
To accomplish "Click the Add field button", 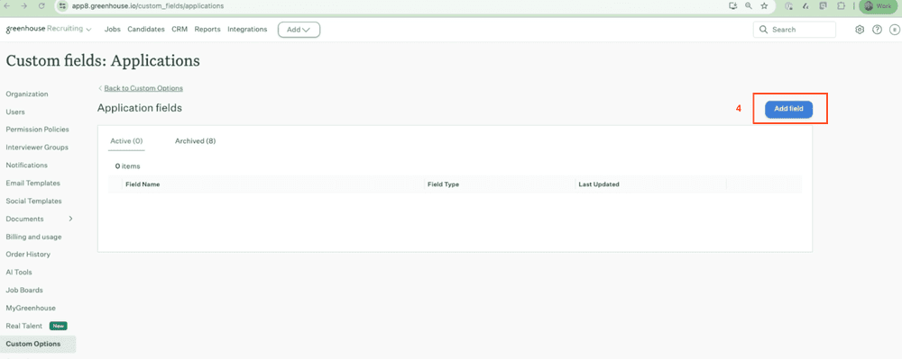I will pyautogui.click(x=788, y=108).
